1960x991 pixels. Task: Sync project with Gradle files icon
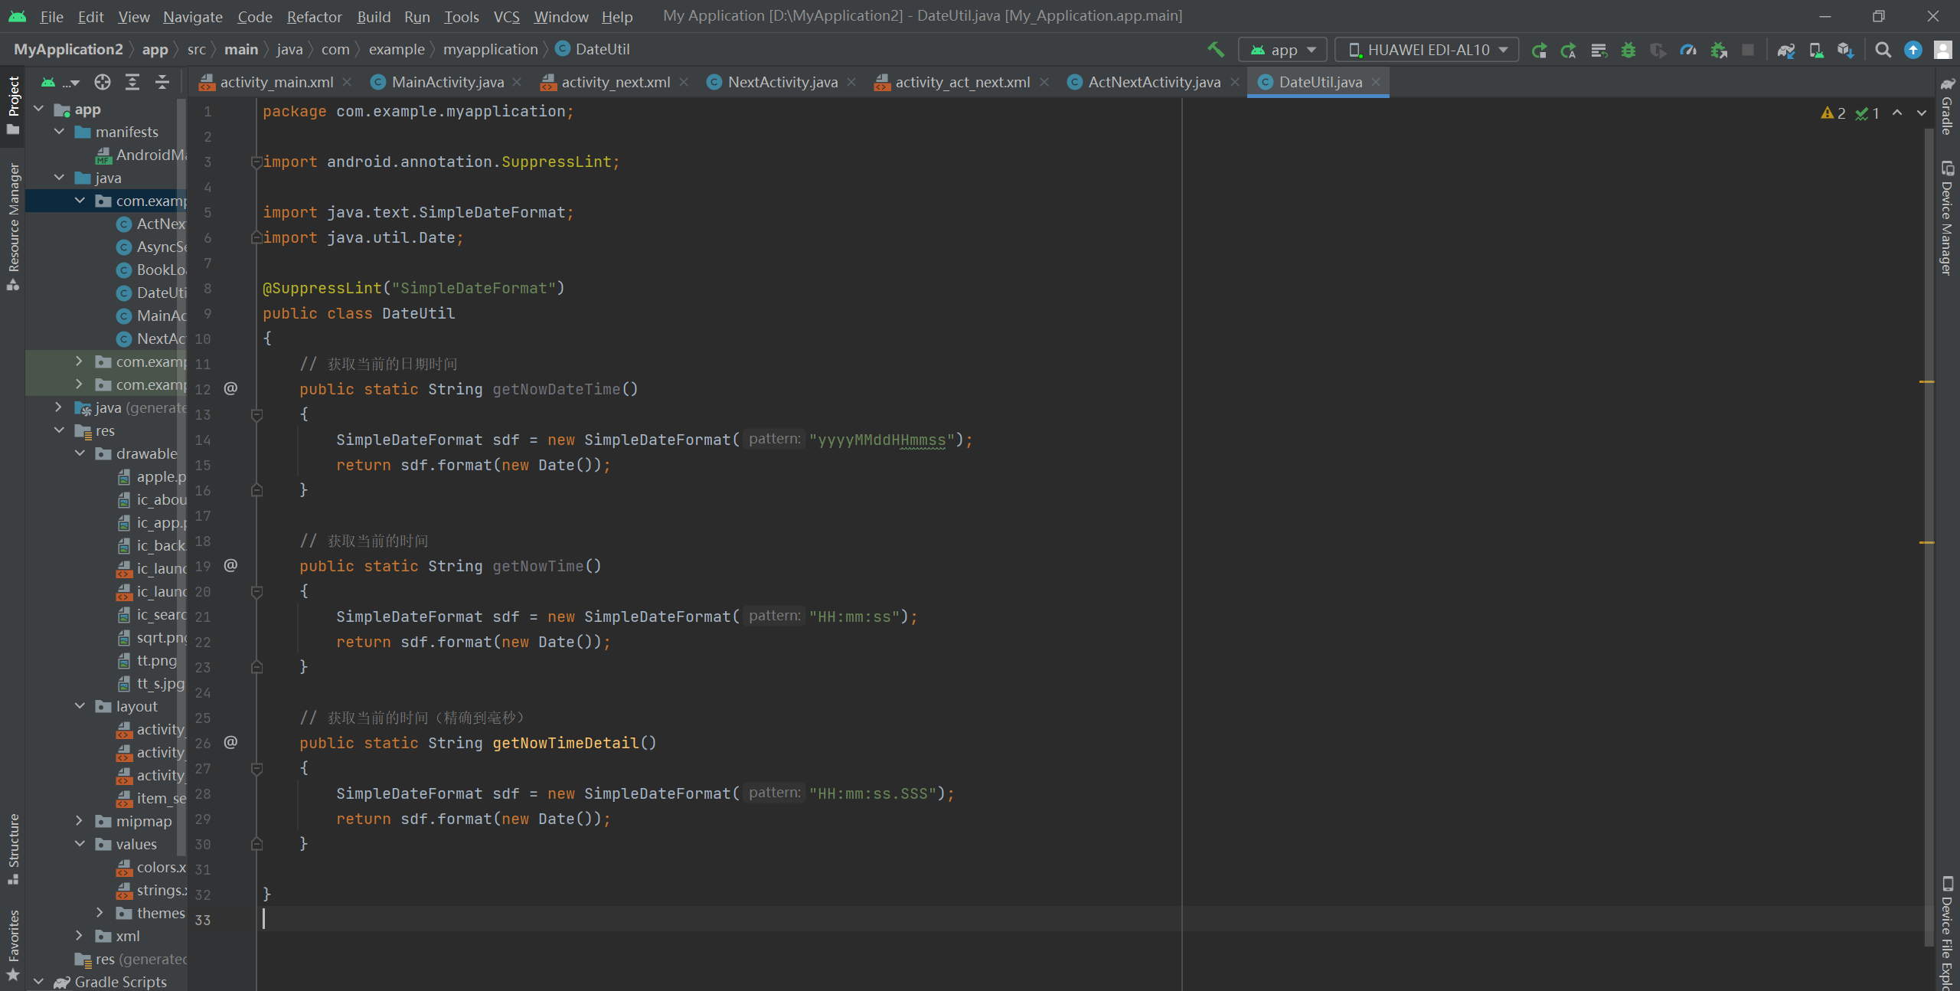1785,50
